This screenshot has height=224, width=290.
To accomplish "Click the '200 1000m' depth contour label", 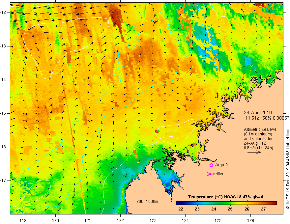I will pos(147,202).
